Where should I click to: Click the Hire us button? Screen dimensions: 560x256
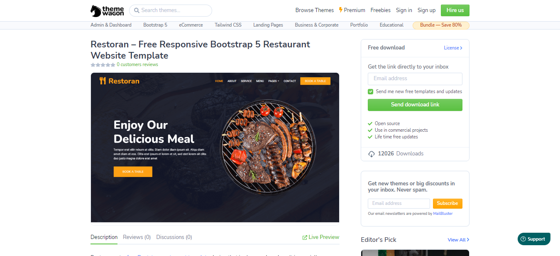[455, 10]
